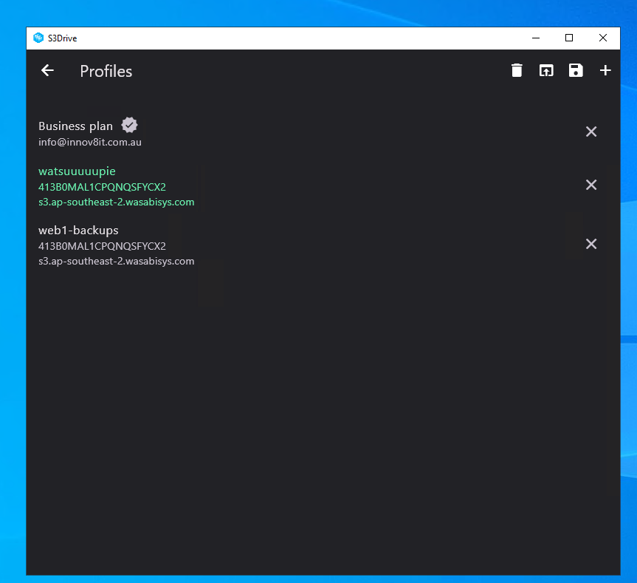Click the verified badge next to Business plan

pyautogui.click(x=130, y=125)
